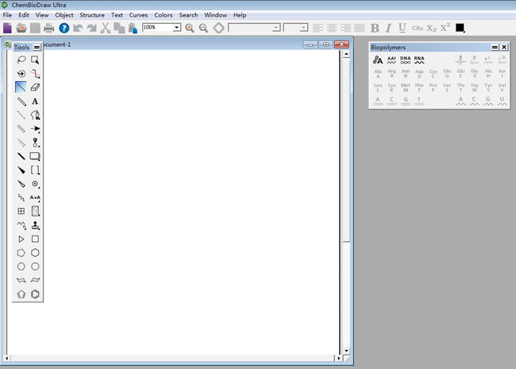The width and height of the screenshot is (516, 369).
Task: Select the DNA biopolymer tool
Action: (406, 60)
